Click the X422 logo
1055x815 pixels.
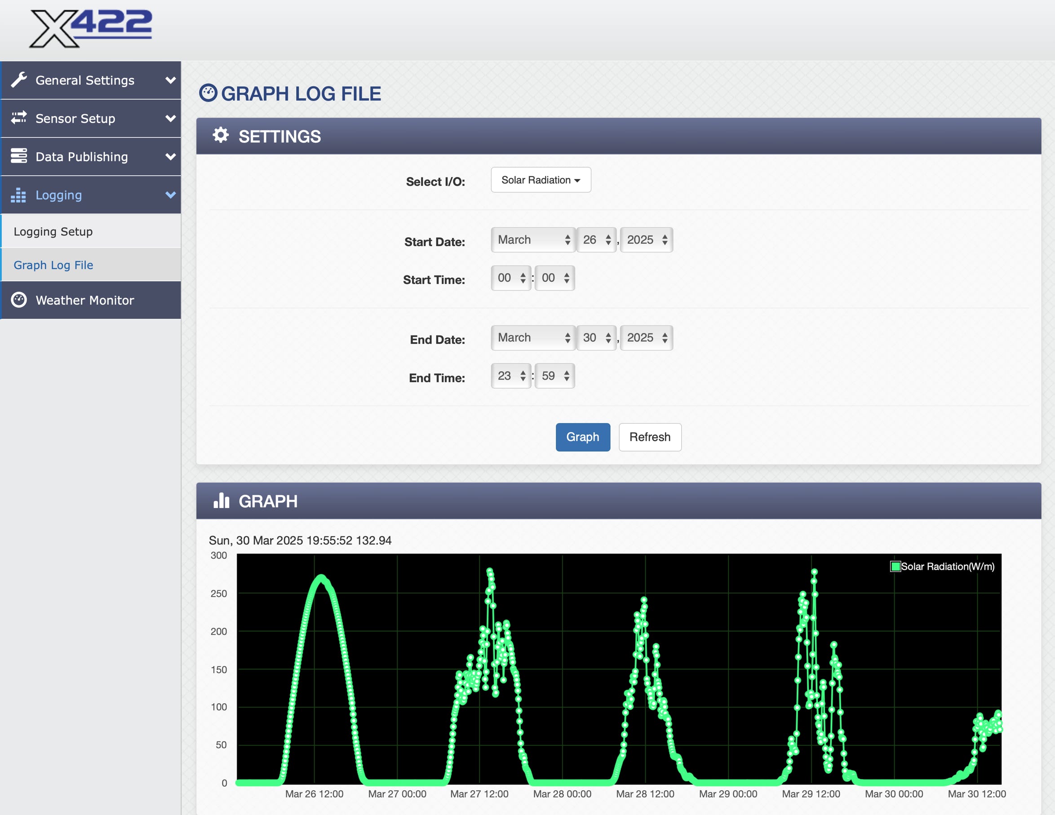pos(91,28)
